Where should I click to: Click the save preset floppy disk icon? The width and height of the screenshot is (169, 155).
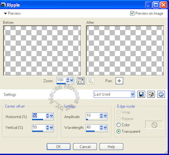click(141, 94)
